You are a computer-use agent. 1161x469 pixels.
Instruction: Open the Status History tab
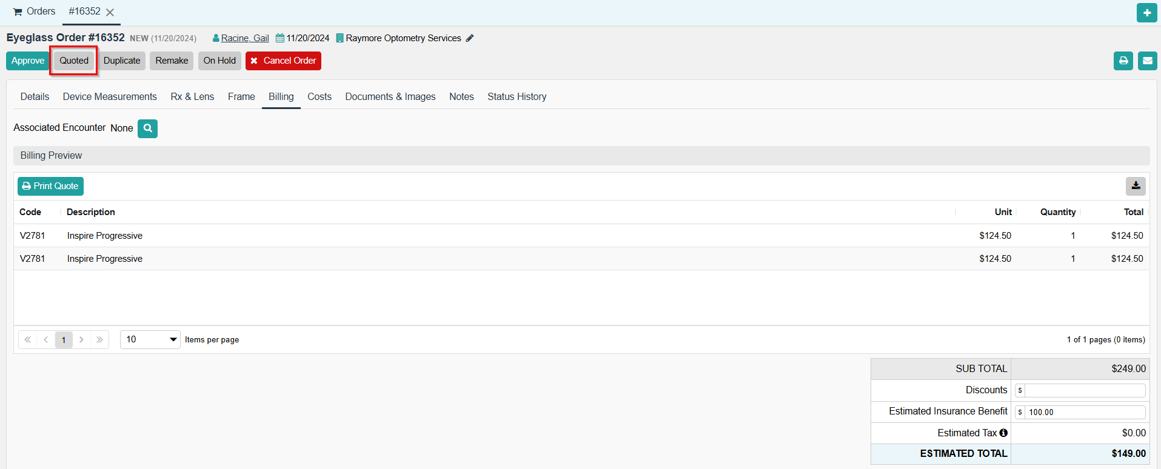pyautogui.click(x=517, y=97)
